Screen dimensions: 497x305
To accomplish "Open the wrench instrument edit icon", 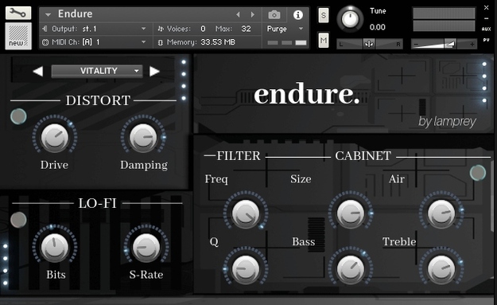I will pos(18,13).
